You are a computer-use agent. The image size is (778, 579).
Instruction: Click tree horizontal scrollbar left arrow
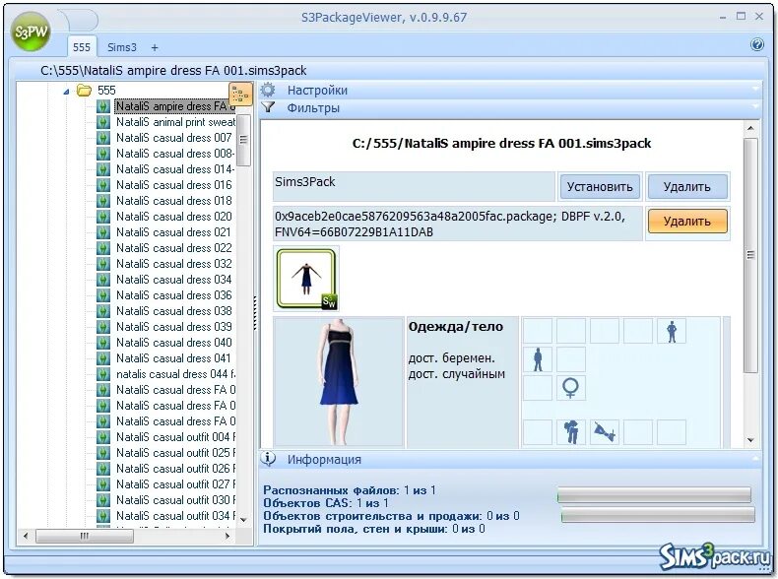[x=25, y=536]
